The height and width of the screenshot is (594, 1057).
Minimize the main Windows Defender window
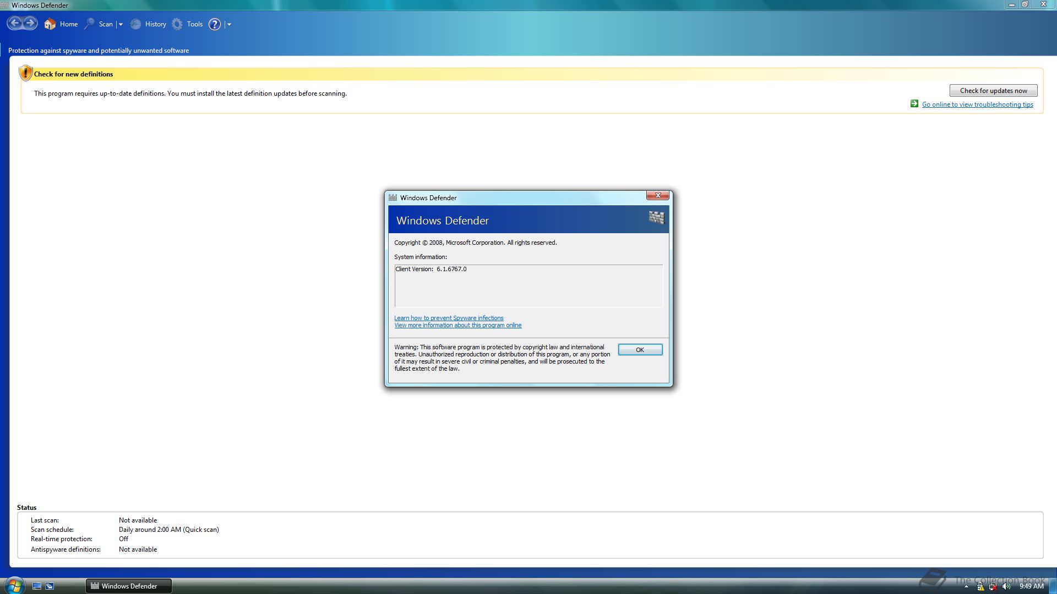click(x=1011, y=4)
